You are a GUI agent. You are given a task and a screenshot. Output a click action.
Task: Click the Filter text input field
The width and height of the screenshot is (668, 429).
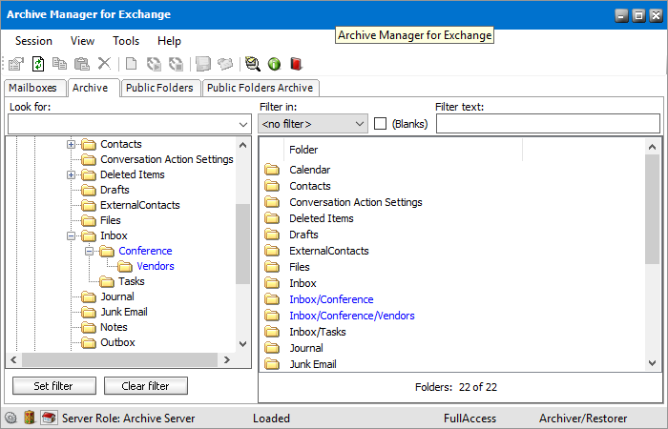click(x=548, y=123)
